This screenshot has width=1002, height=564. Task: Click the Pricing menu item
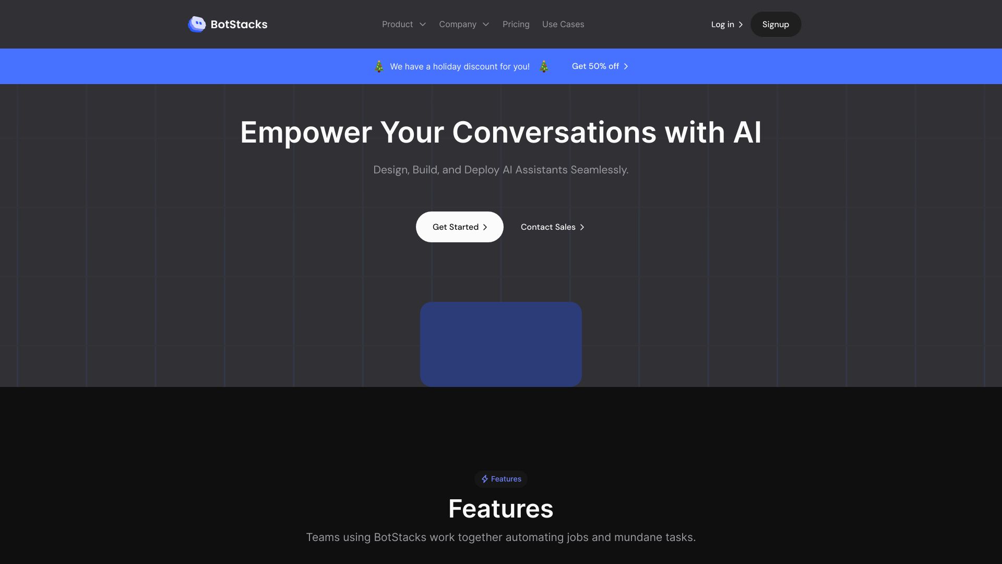tap(516, 24)
